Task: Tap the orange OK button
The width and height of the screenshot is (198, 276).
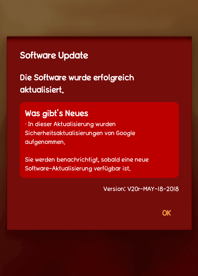Action: tap(167, 213)
